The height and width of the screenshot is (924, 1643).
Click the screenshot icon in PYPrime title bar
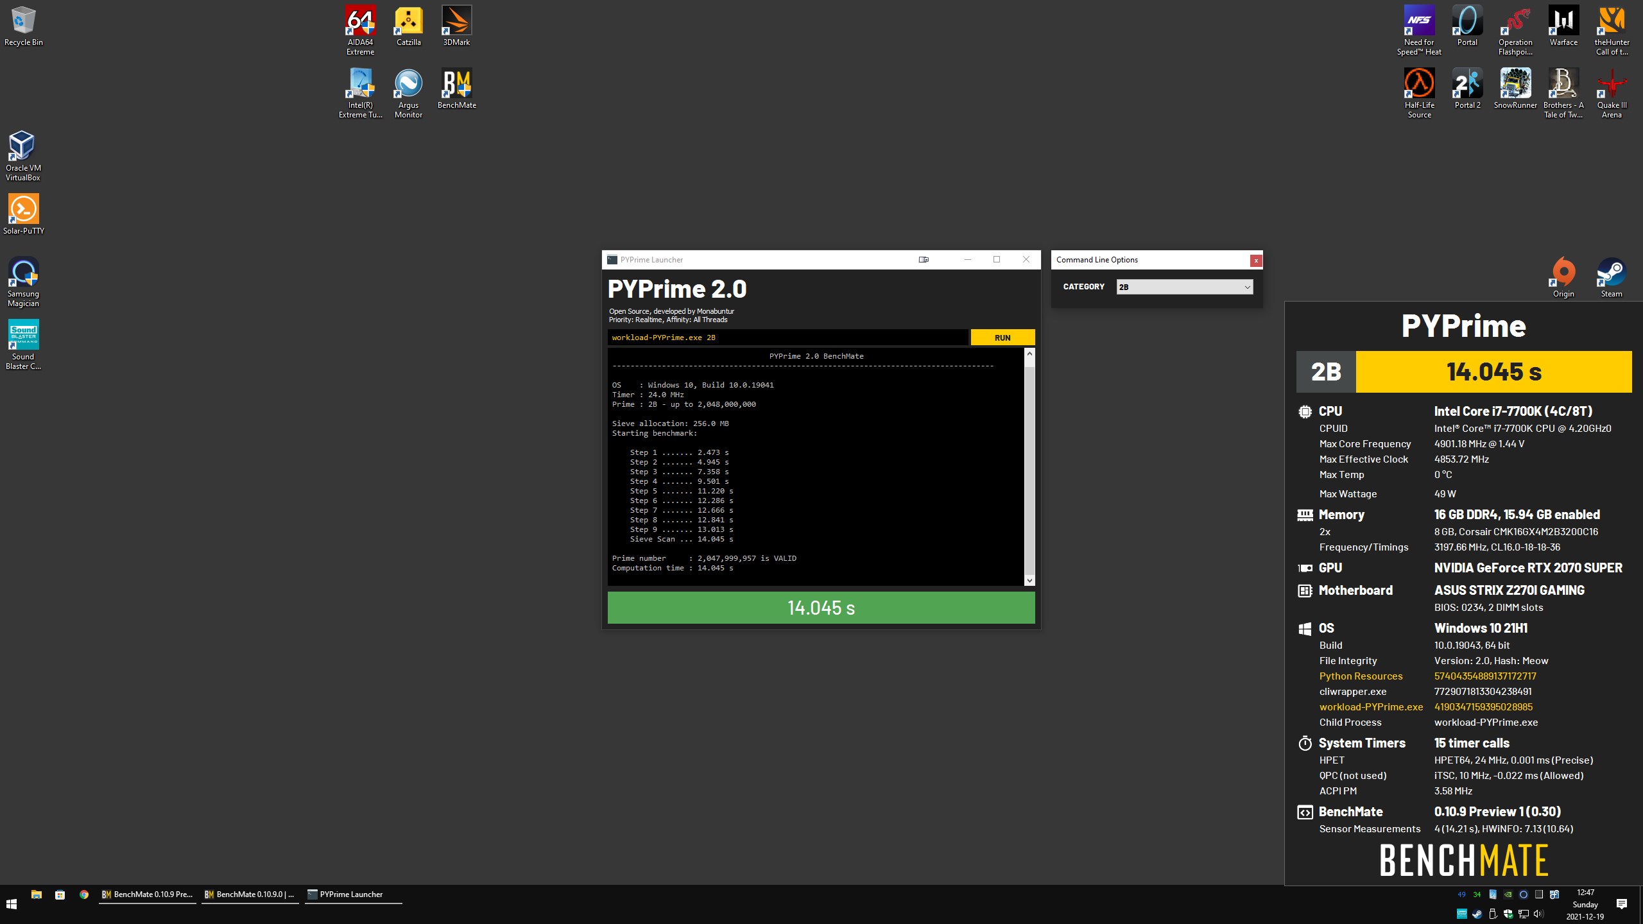pyautogui.click(x=924, y=259)
